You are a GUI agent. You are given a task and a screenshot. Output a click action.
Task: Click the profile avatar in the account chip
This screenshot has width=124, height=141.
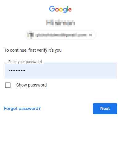tap(30, 35)
